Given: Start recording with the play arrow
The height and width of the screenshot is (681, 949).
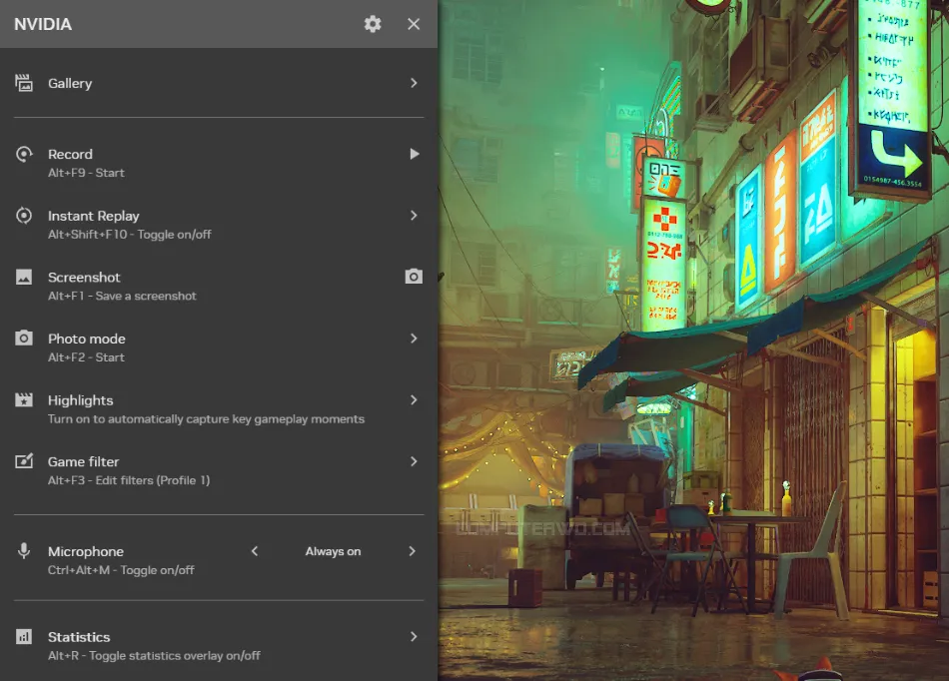Looking at the screenshot, I should click(x=414, y=154).
